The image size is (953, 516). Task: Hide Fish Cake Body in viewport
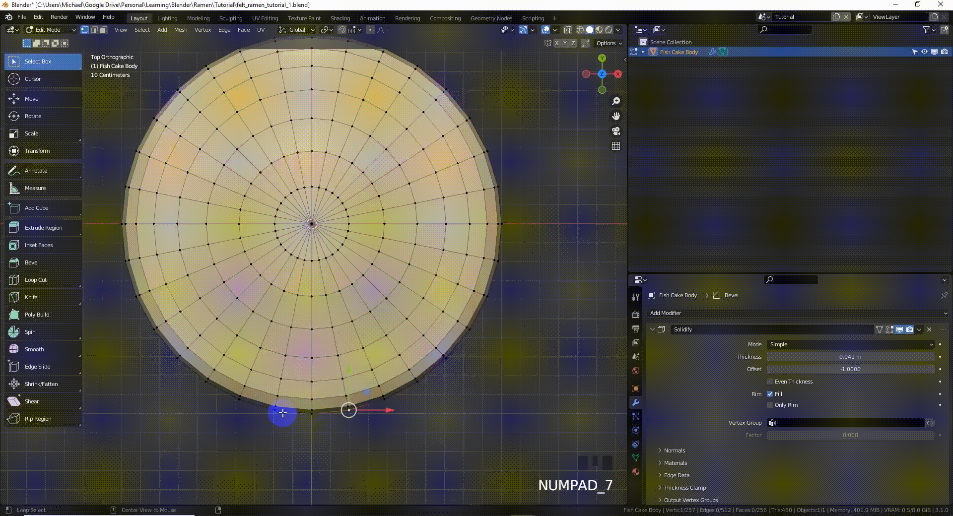point(924,52)
